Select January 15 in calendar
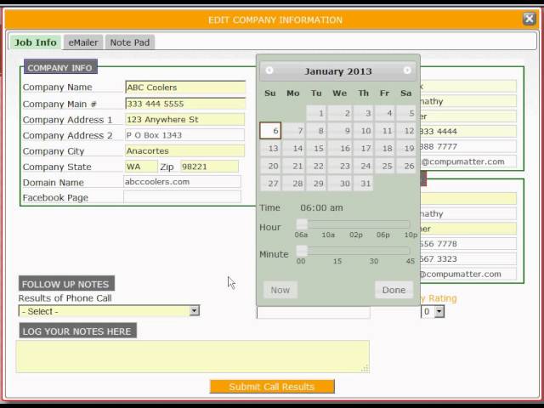The height and width of the screenshot is (408, 544). click(316, 149)
